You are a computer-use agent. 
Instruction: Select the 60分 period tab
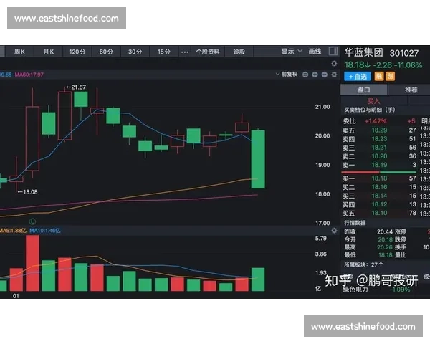coord(106,52)
